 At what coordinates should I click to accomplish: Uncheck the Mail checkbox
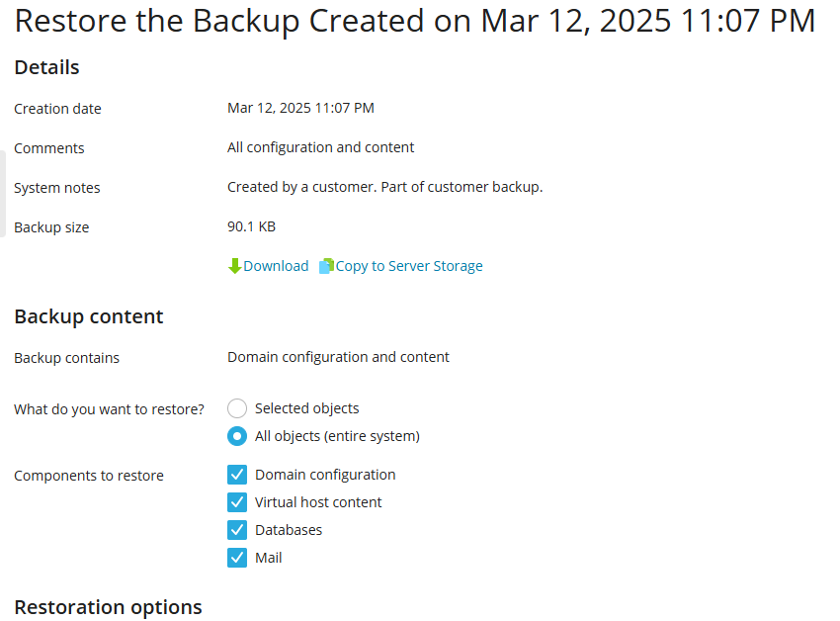(x=237, y=558)
